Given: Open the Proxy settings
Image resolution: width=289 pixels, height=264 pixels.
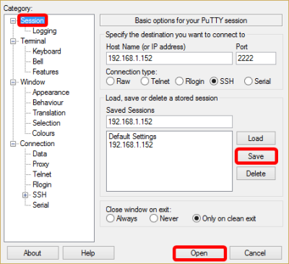Looking at the screenshot, I should click(x=40, y=164).
